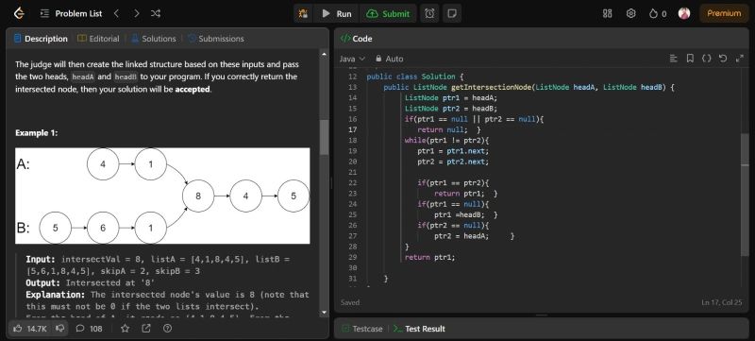The image size is (755, 341).
Task: Share the problem link icon
Action: tap(146, 329)
